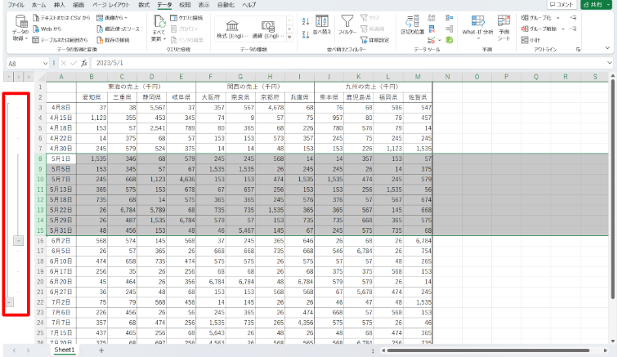
Task: Click the Subtotal (小計) icon
Action: tap(525, 40)
